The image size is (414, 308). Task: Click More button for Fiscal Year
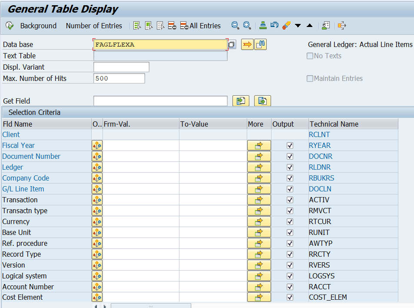pyautogui.click(x=259, y=145)
